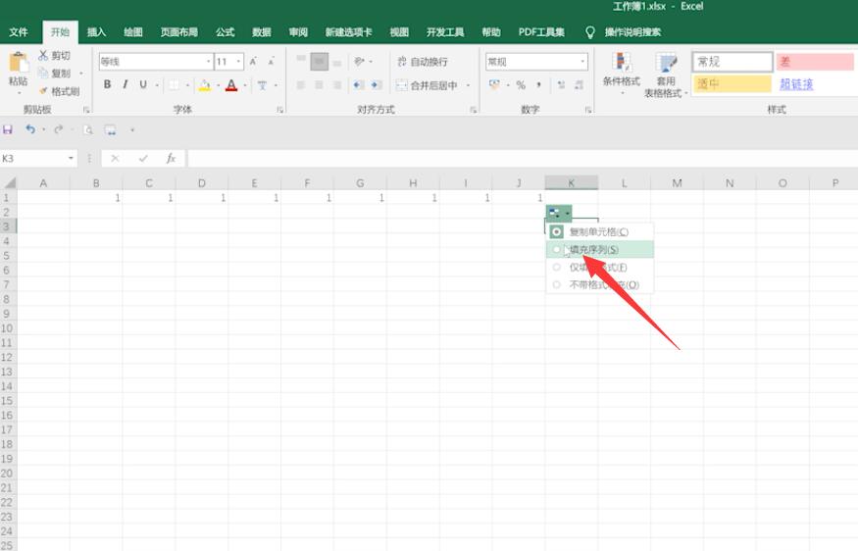Switch to the 公式 (Formulas) tab
The image size is (858, 551).
pos(225,32)
